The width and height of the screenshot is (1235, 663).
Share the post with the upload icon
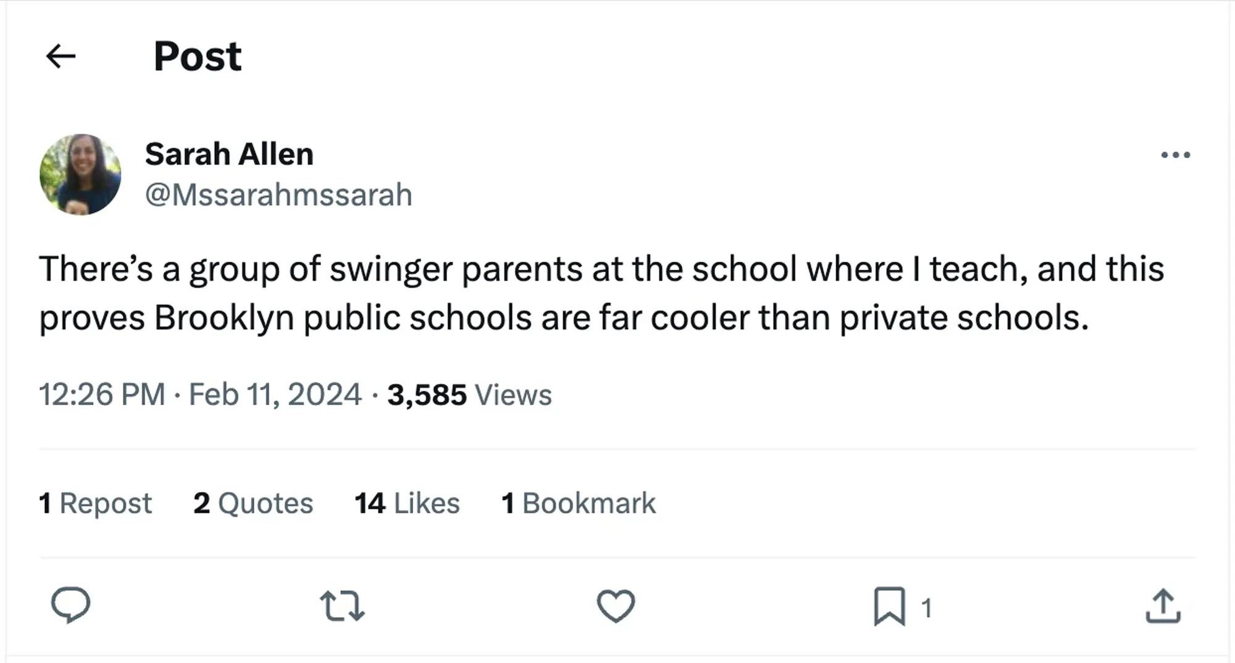tap(1163, 606)
